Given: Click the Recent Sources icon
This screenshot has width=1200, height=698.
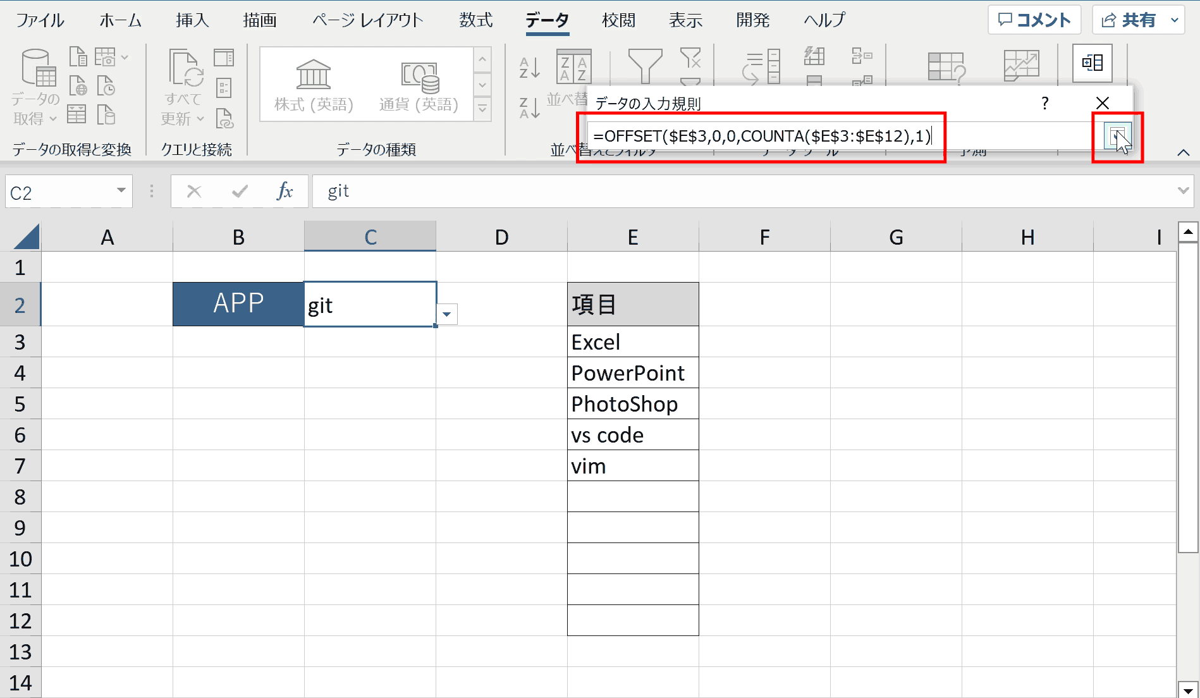Looking at the screenshot, I should point(106,85).
